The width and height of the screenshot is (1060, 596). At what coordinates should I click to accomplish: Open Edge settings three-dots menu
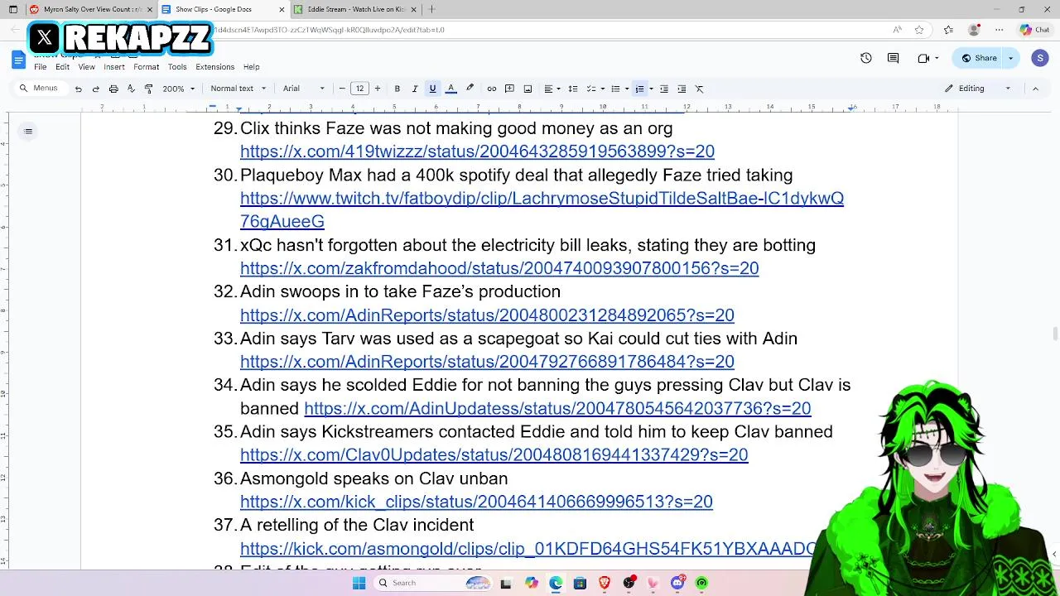point(1000,30)
